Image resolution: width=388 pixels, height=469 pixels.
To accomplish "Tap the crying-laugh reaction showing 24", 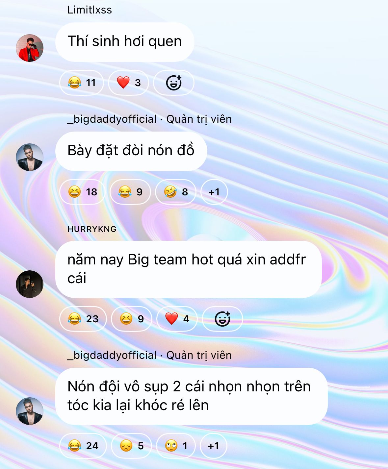I will click(x=83, y=446).
